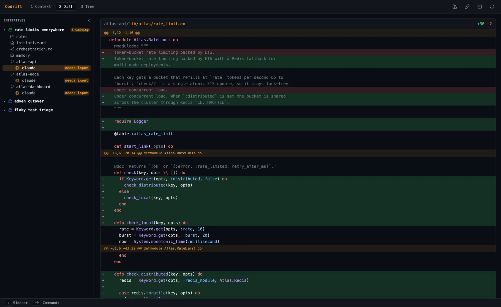Open the terminal icon in top bar
Viewport: 501px width, 307px height.
pyautogui.click(x=480, y=7)
